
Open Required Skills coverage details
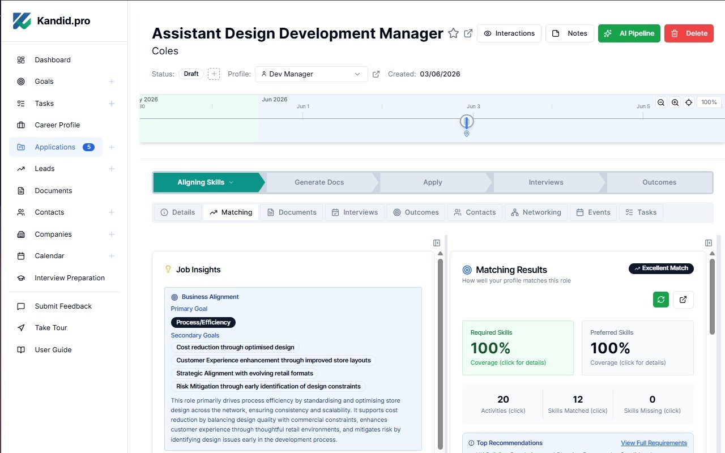pos(518,348)
